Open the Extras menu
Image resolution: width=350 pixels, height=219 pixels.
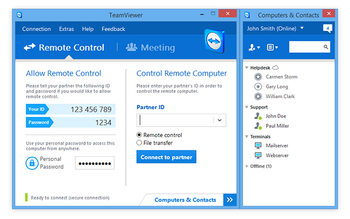coord(66,29)
